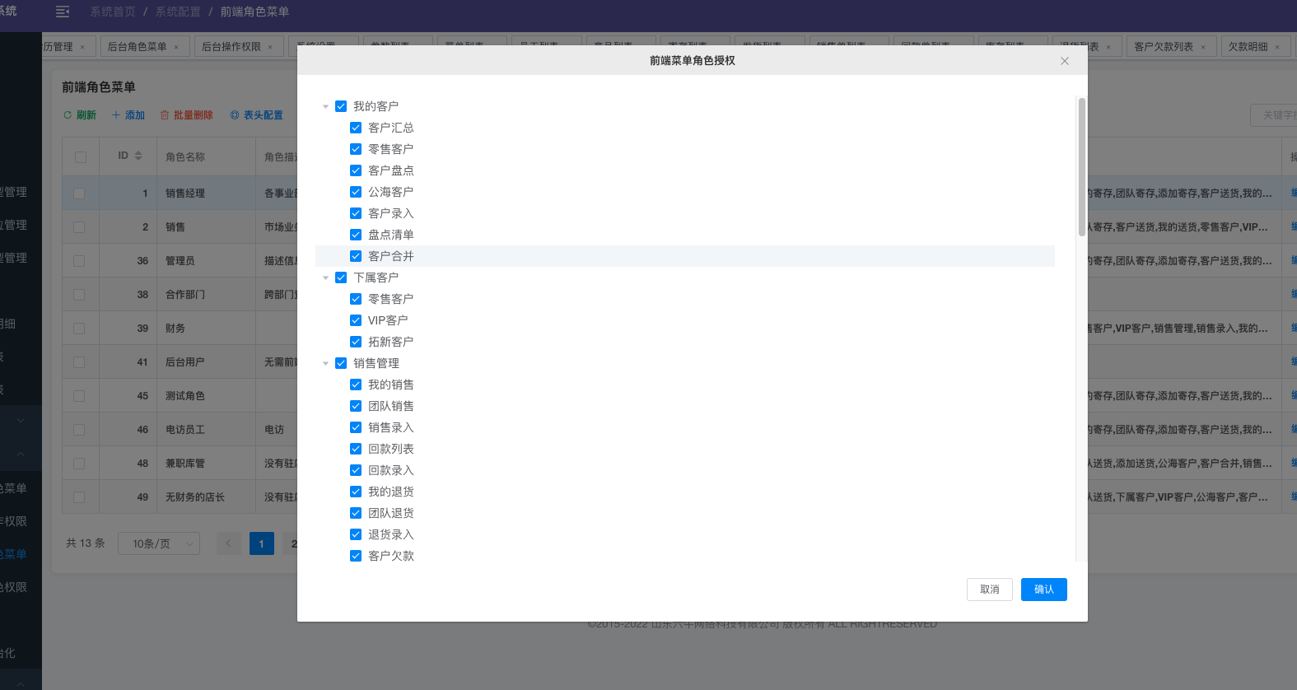Toggle sidebar collapse hamburger icon
The width and height of the screenshot is (1297, 690).
tap(63, 12)
